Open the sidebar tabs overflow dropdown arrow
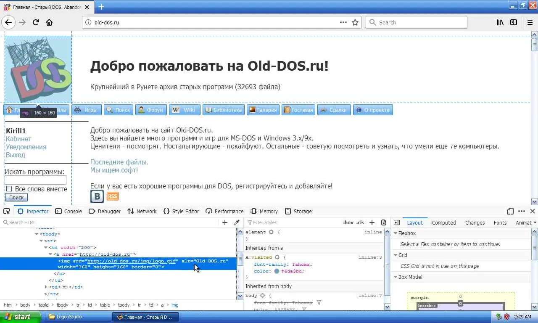The height and width of the screenshot is (323, 538). [x=535, y=222]
